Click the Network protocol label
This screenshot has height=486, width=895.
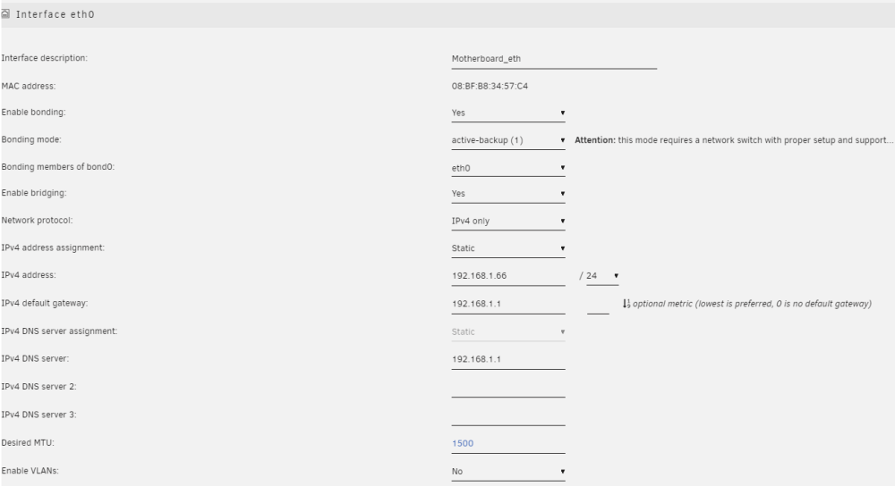[37, 221]
